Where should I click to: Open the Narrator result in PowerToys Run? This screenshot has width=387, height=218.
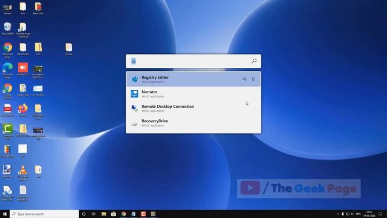[x=193, y=94]
